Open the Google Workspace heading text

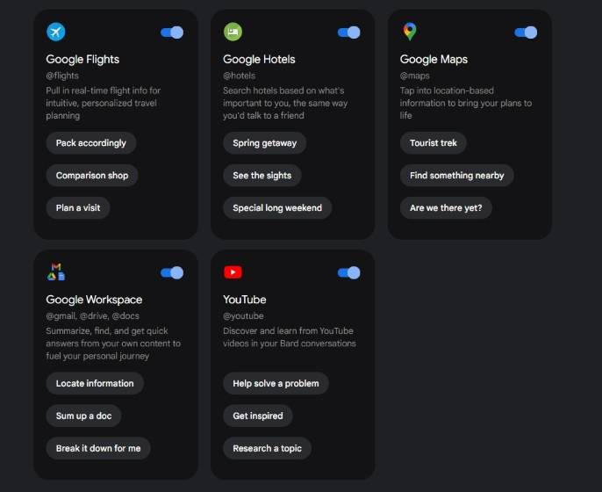(x=94, y=300)
